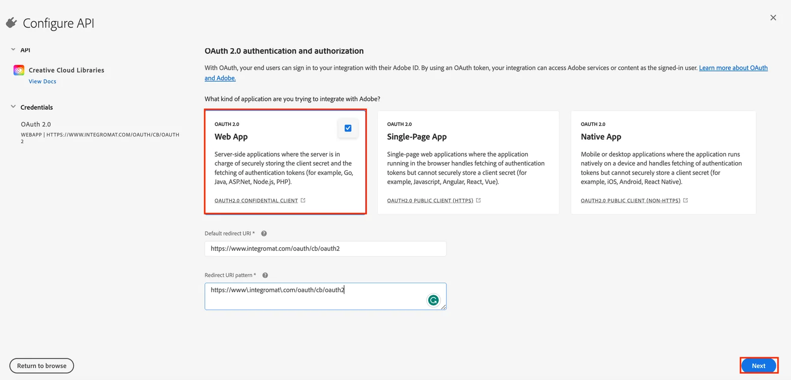This screenshot has height=380, width=791.
Task: Click the 'What kind of application' question text
Action: point(293,99)
